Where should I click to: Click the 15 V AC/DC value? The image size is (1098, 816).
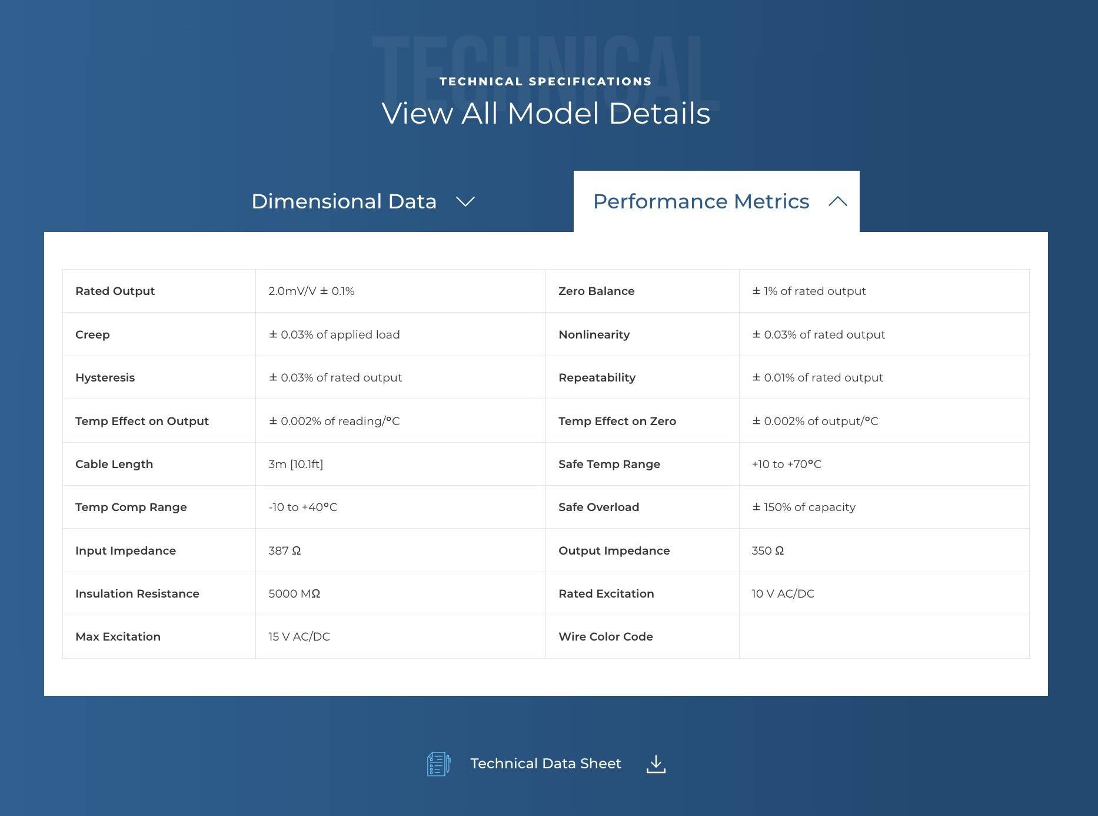click(x=300, y=636)
